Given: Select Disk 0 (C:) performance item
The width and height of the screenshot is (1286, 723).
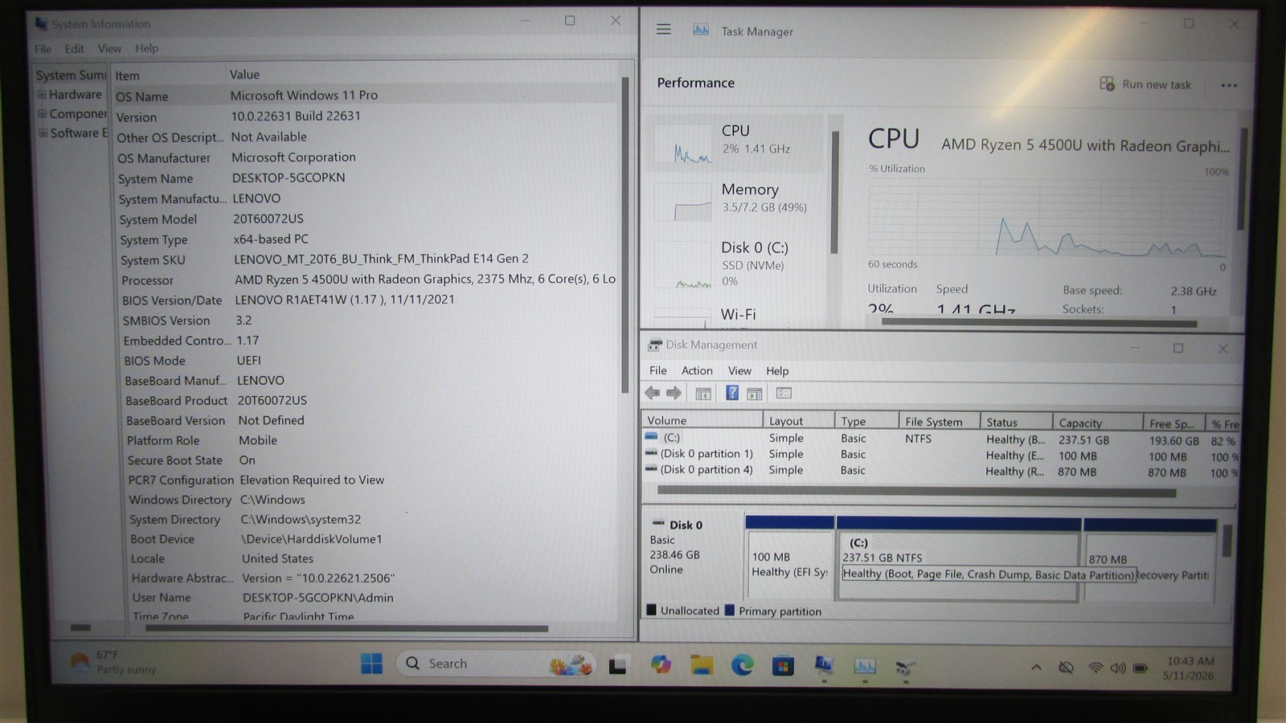Looking at the screenshot, I should click(735, 263).
